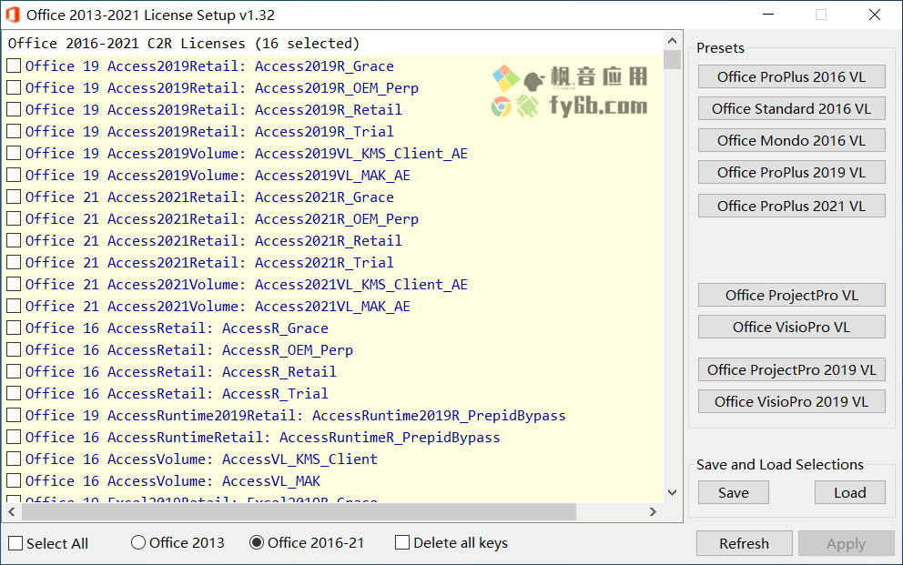This screenshot has height=565, width=903.
Task: Check the AccessR_Grace license box
Action: click(14, 328)
